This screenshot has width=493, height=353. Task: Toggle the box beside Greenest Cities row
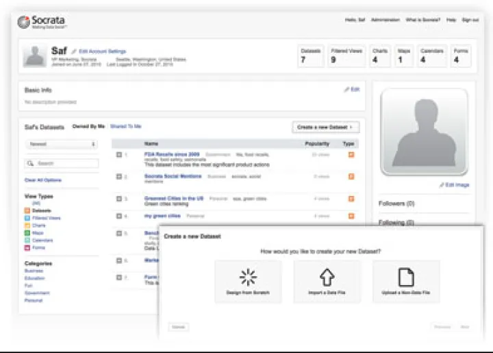(x=119, y=199)
